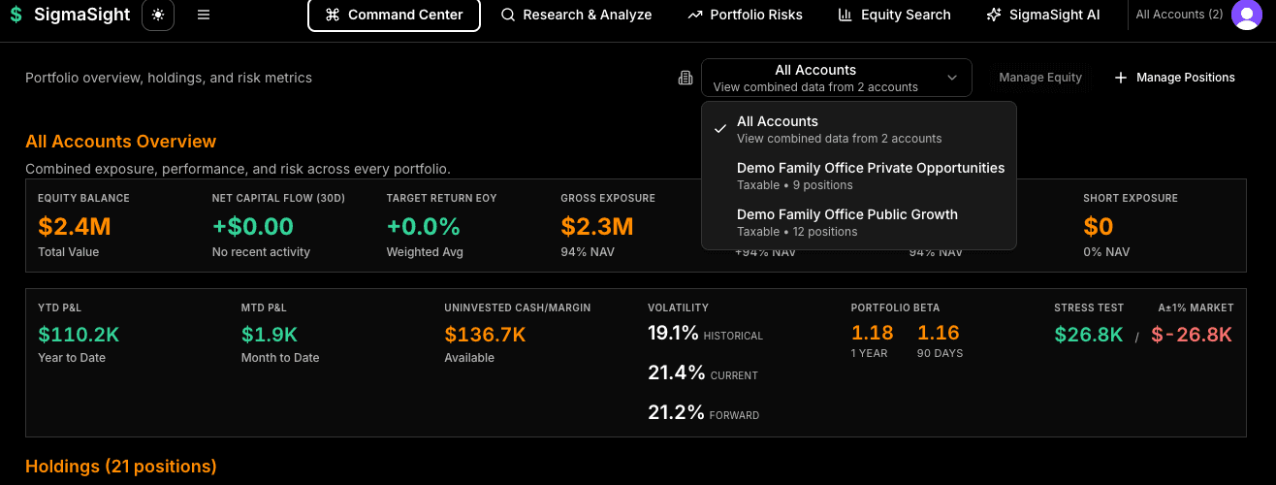Click the Command Center command-key icon
The image size is (1276, 485).
click(x=333, y=16)
